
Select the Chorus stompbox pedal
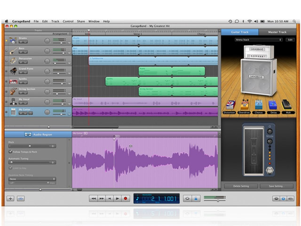click(259, 105)
